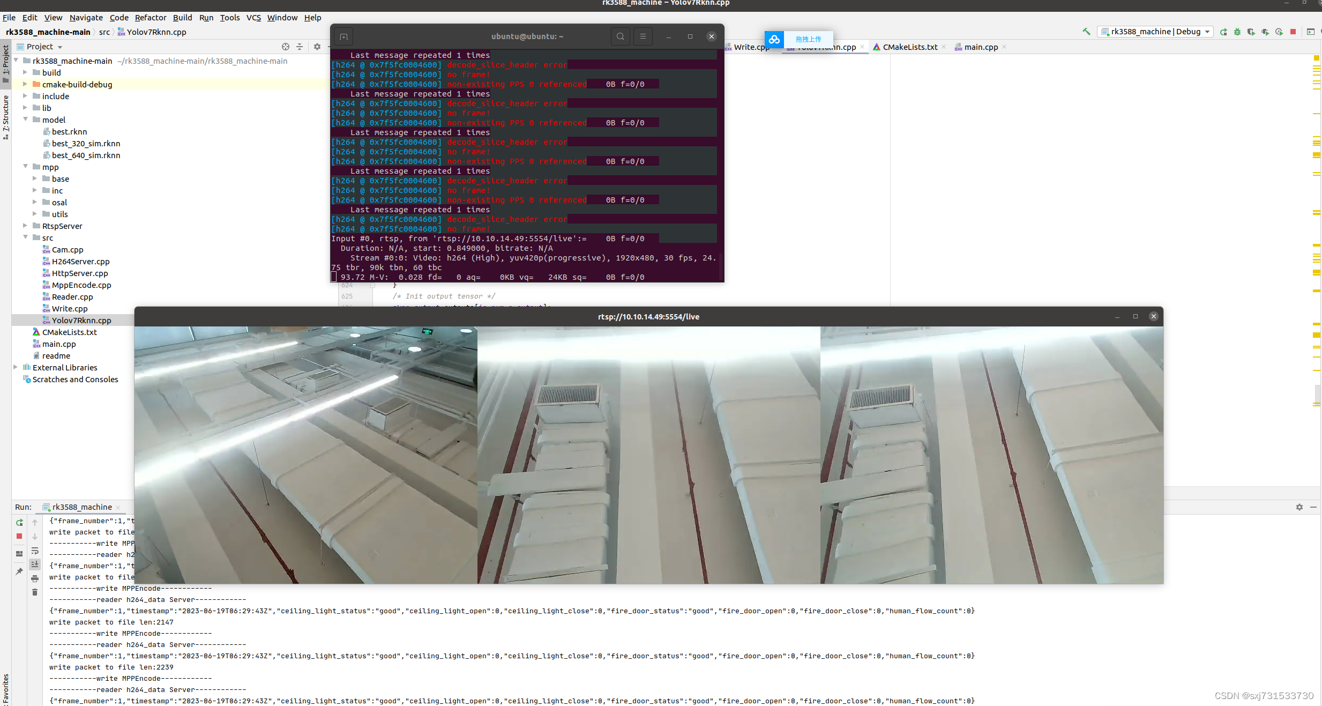The image size is (1322, 706).
Task: Open MppEncode.cpp from project tree
Action: (81, 285)
